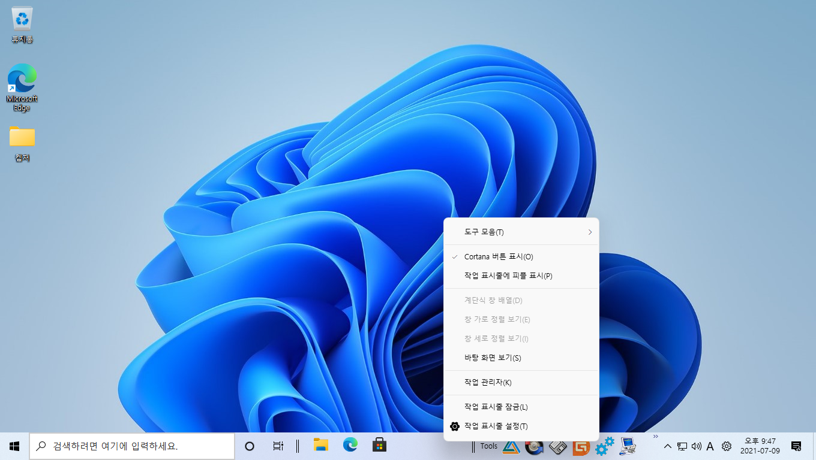The image size is (816, 460).
Task: Choose 바탕 화면 보기(S)
Action: [521, 358]
